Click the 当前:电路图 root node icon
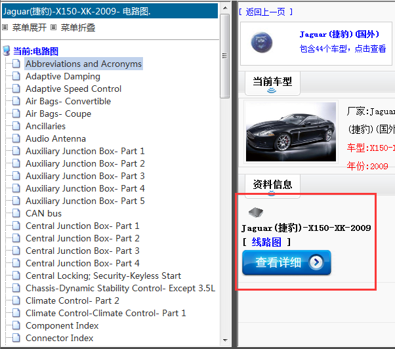 click(x=7, y=51)
